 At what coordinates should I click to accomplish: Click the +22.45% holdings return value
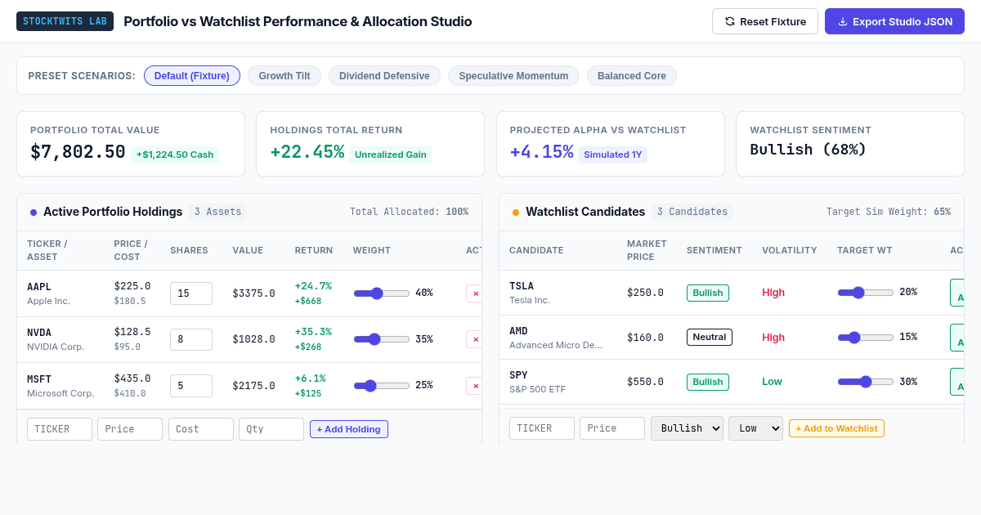pyautogui.click(x=307, y=152)
